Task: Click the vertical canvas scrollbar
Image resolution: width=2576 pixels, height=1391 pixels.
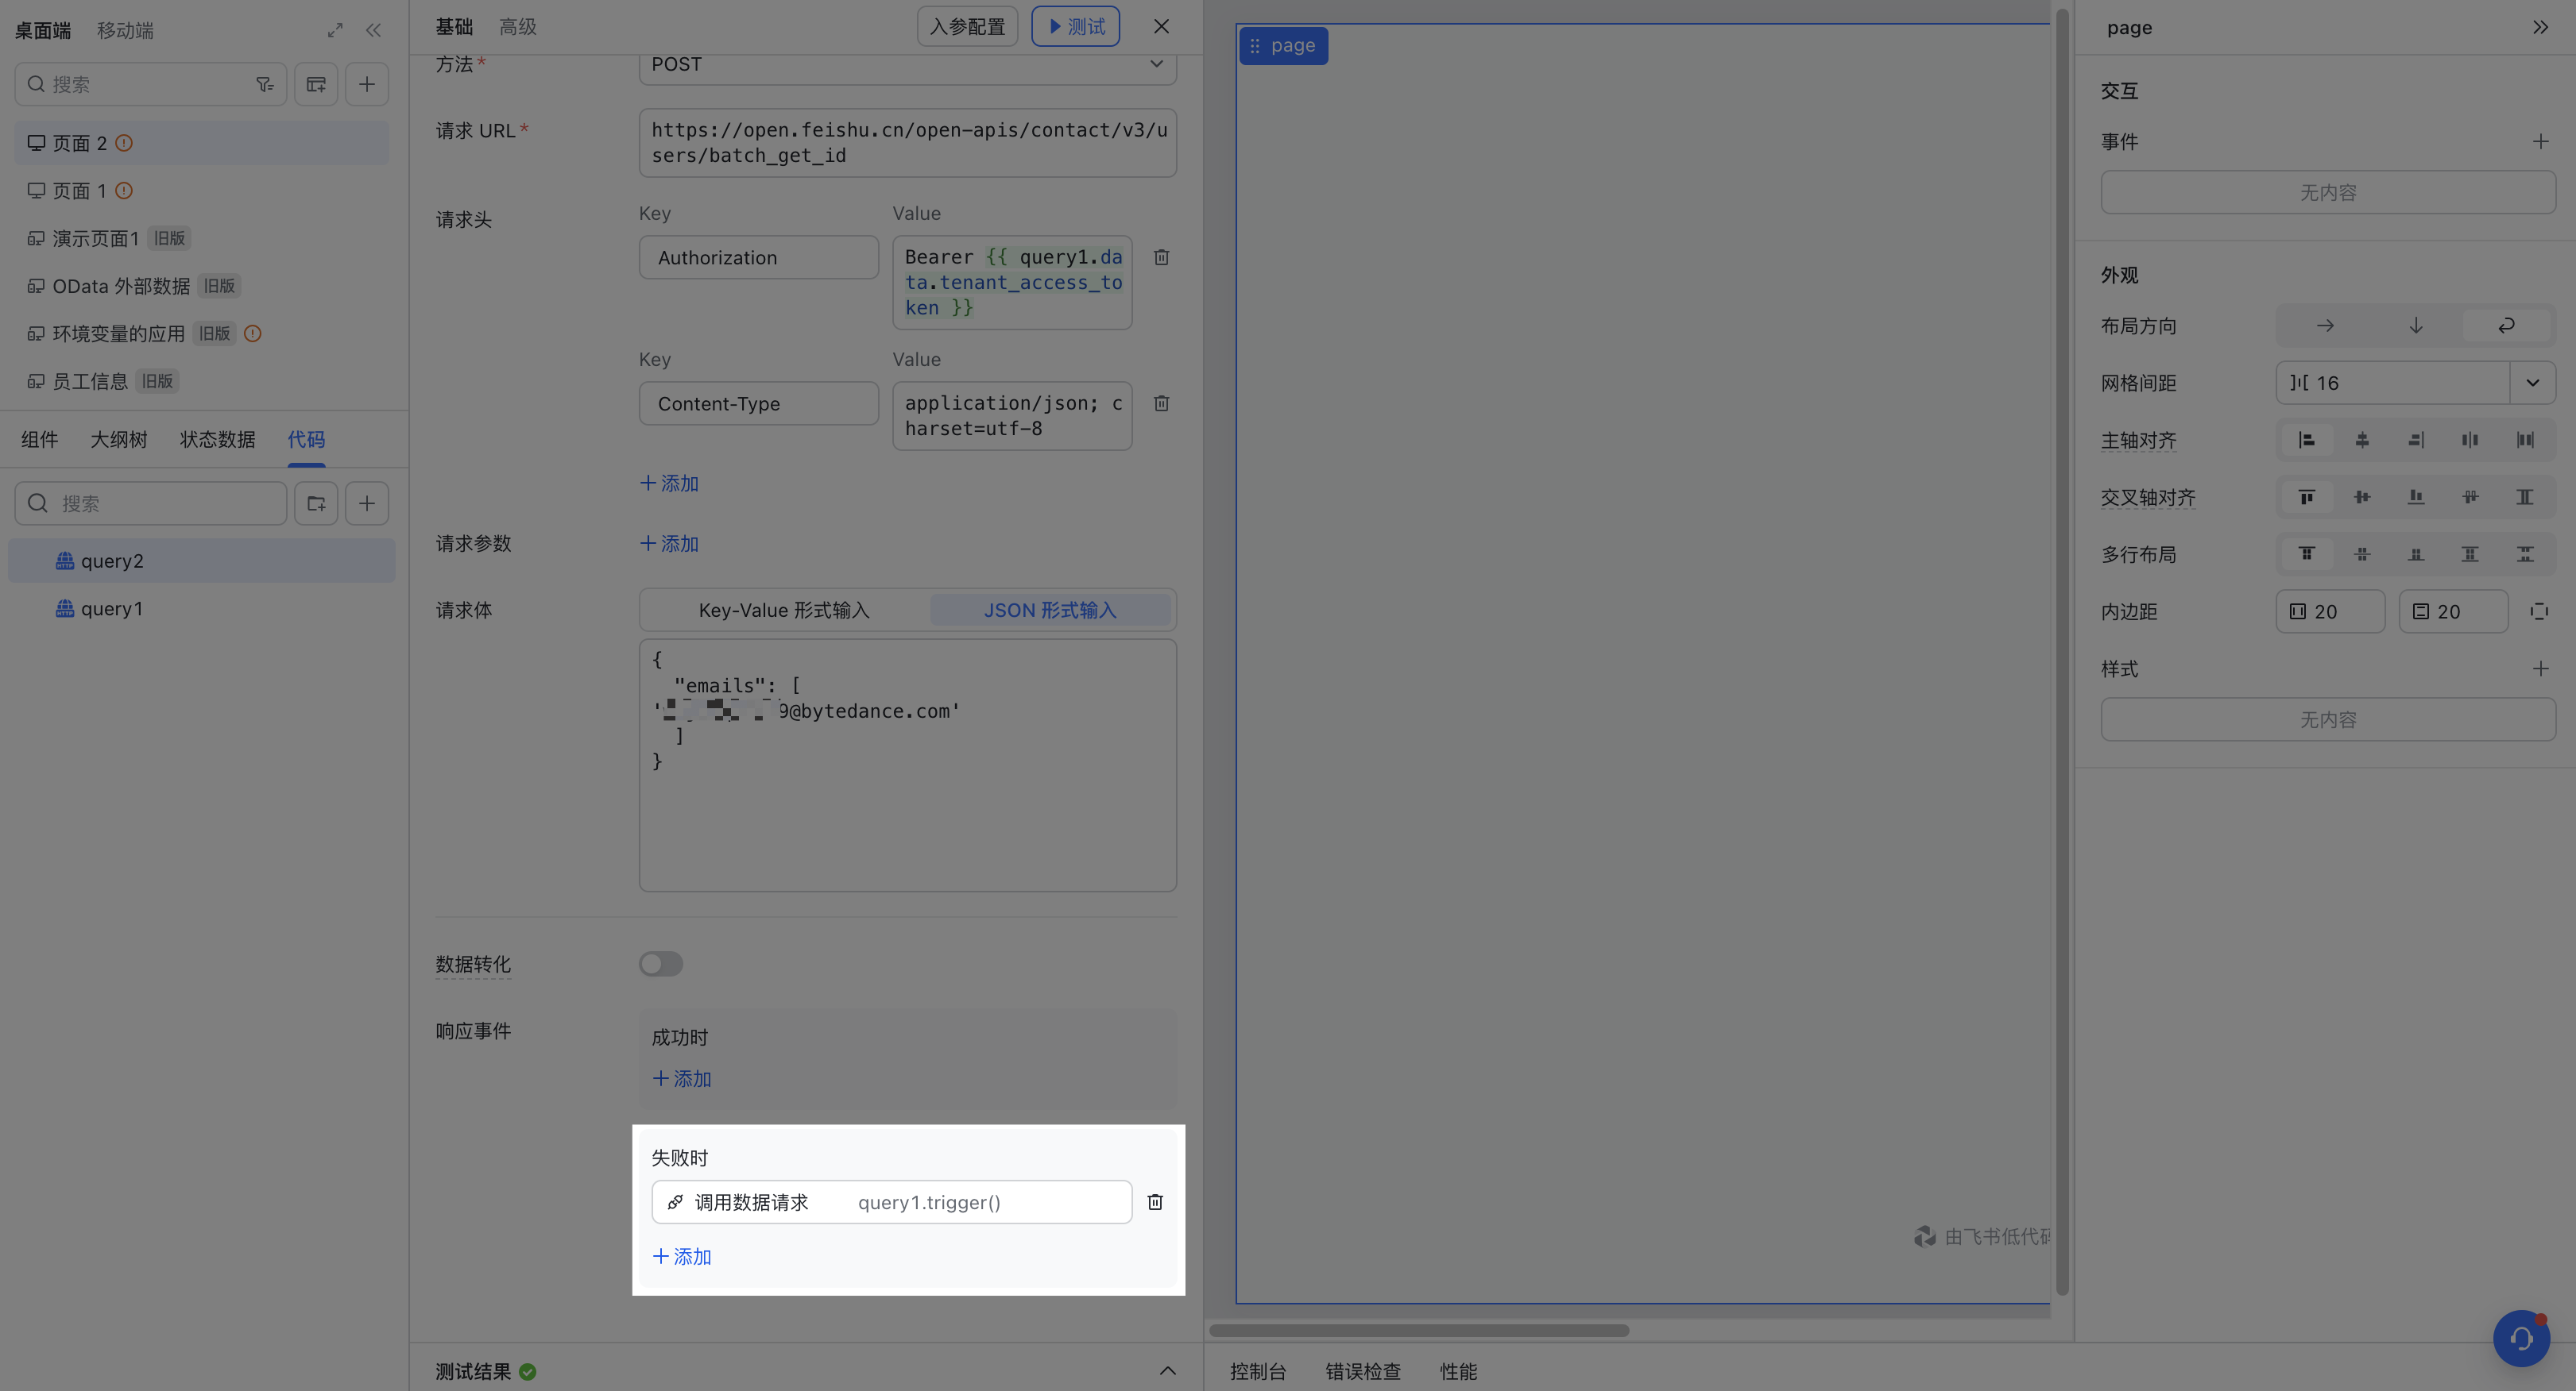Action: (2061, 654)
